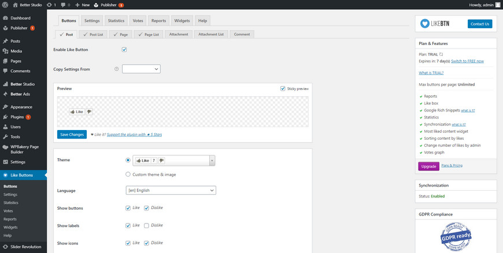This screenshot has height=253, width=503.
Task: Check Show labels Dislike checkbox
Action: pyautogui.click(x=147, y=226)
